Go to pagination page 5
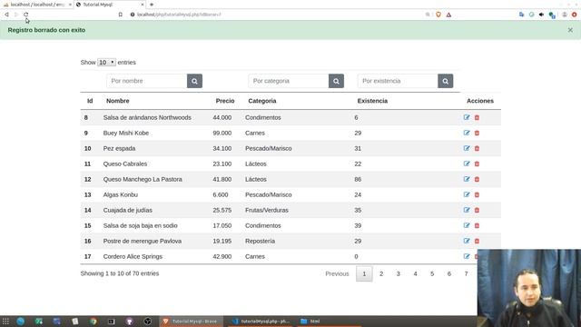581x327 pixels. 432,273
